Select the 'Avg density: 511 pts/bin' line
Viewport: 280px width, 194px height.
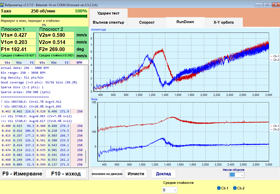pos(22,78)
